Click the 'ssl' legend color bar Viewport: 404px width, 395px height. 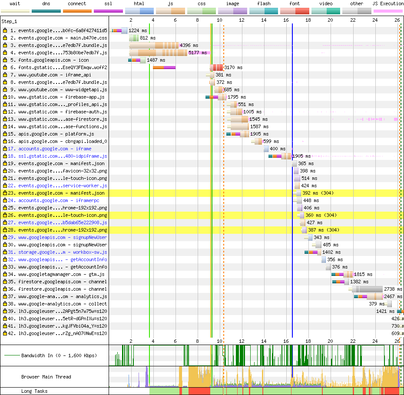click(108, 10)
